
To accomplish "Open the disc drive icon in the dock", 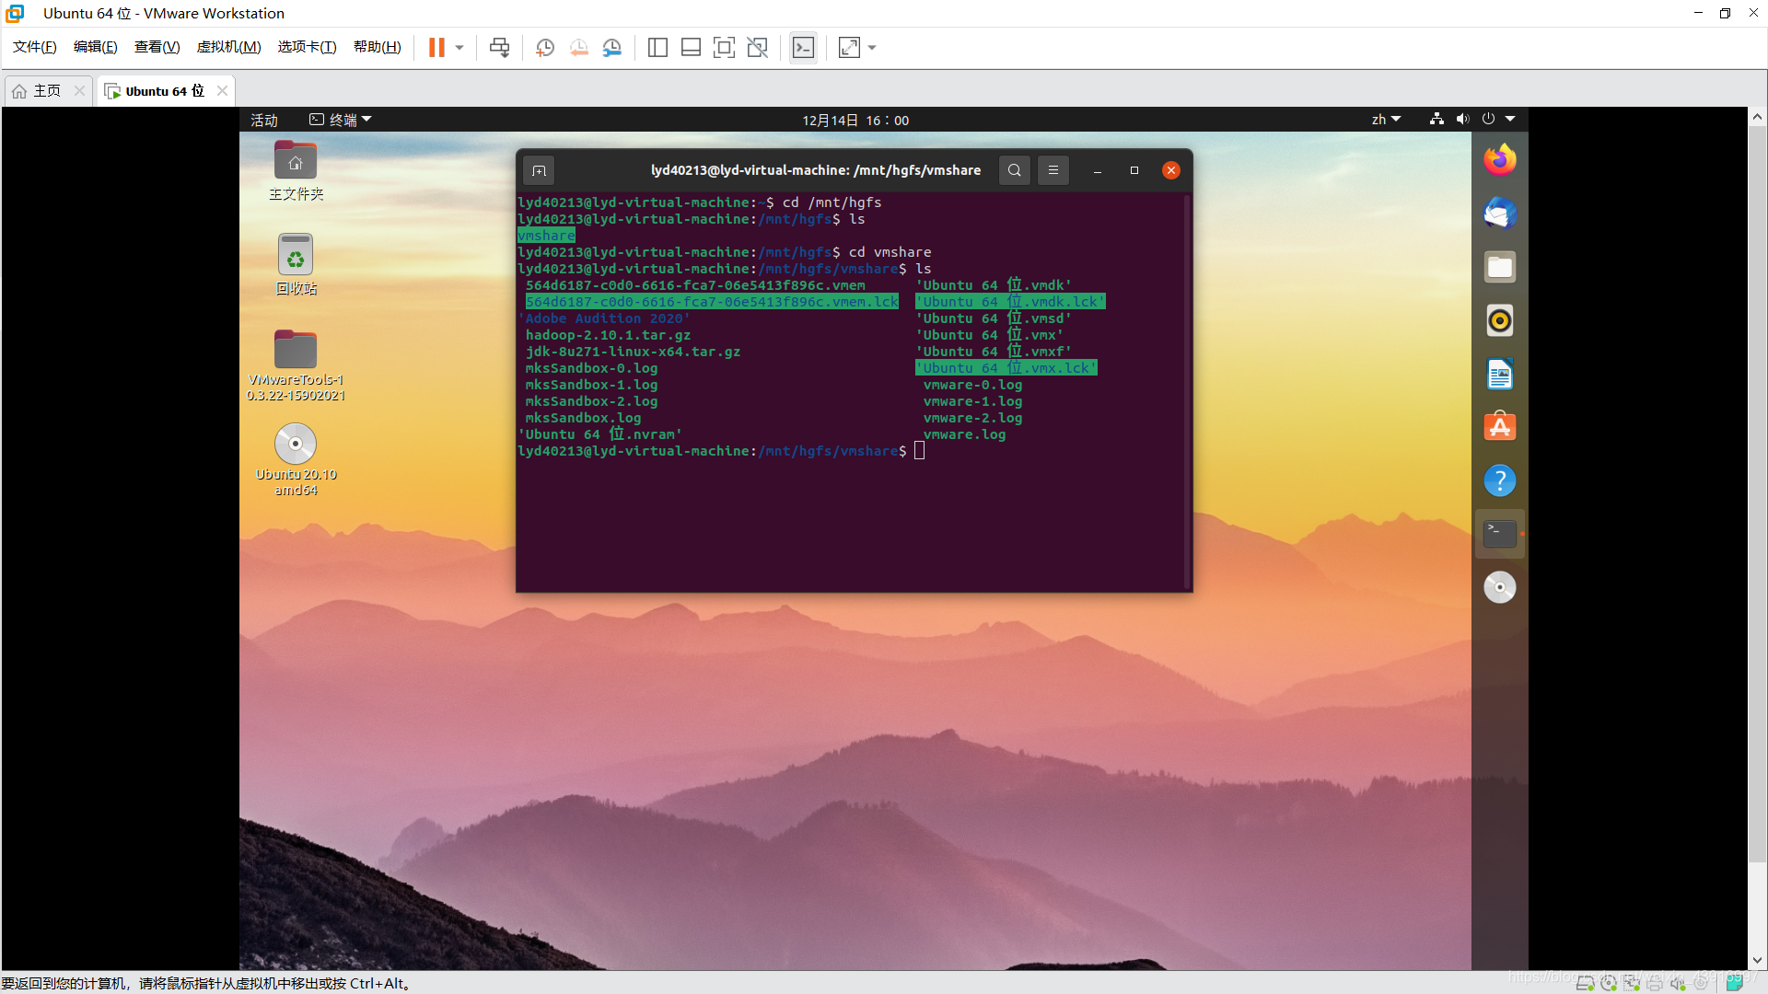I will click(x=1500, y=587).
